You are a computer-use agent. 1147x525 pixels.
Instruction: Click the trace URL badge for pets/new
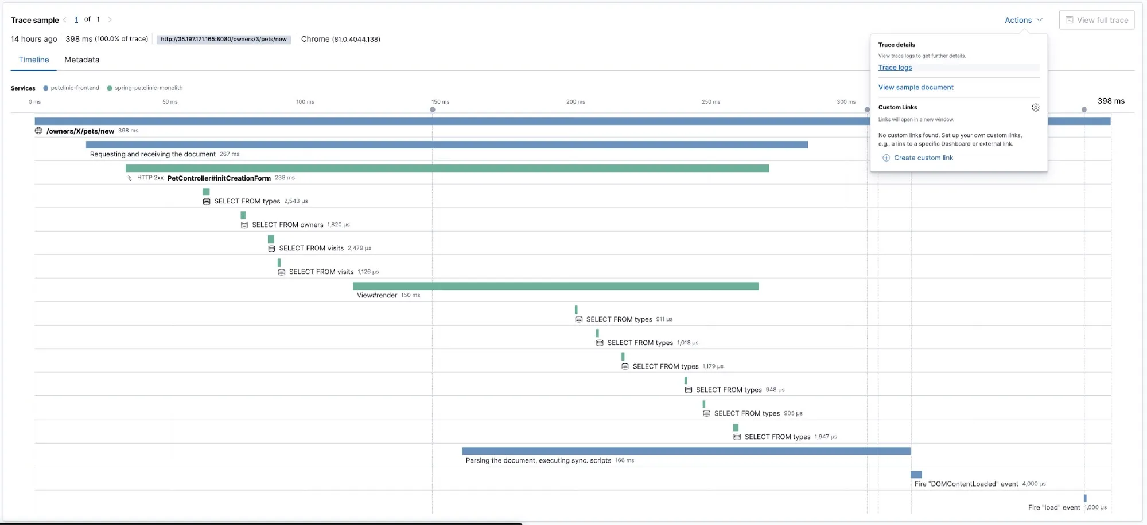(223, 40)
